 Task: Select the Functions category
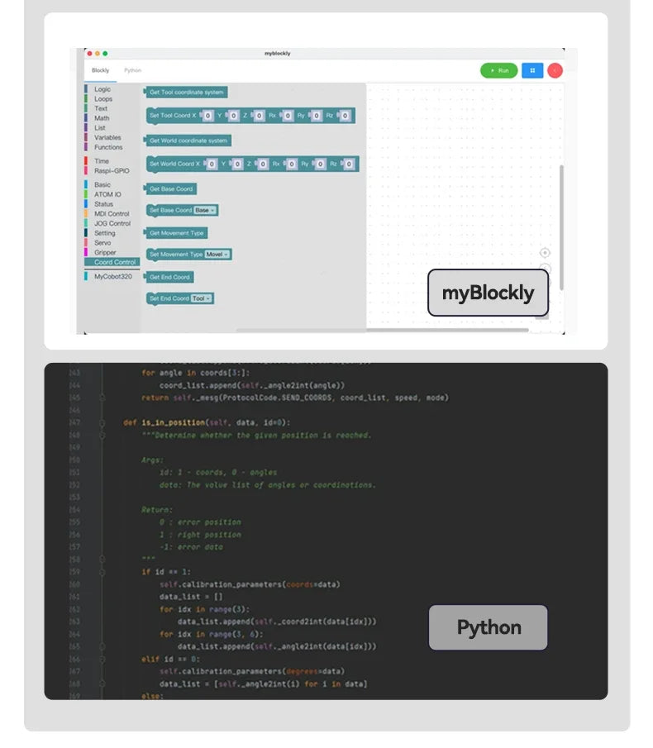click(108, 147)
